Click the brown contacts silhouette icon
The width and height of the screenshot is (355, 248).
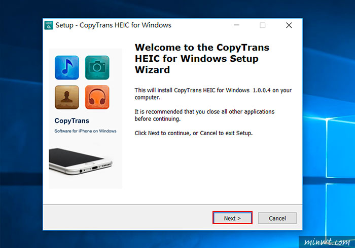pyautogui.click(x=67, y=97)
